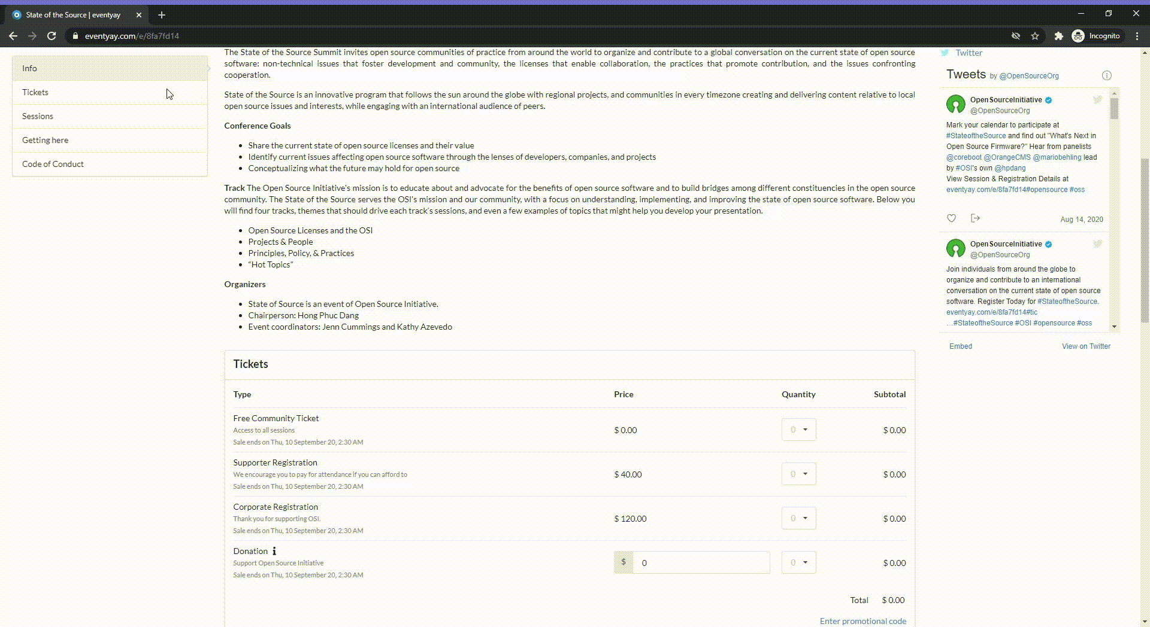The width and height of the screenshot is (1150, 627).
Task: Click the browser forward arrow
Action: [x=32, y=36]
